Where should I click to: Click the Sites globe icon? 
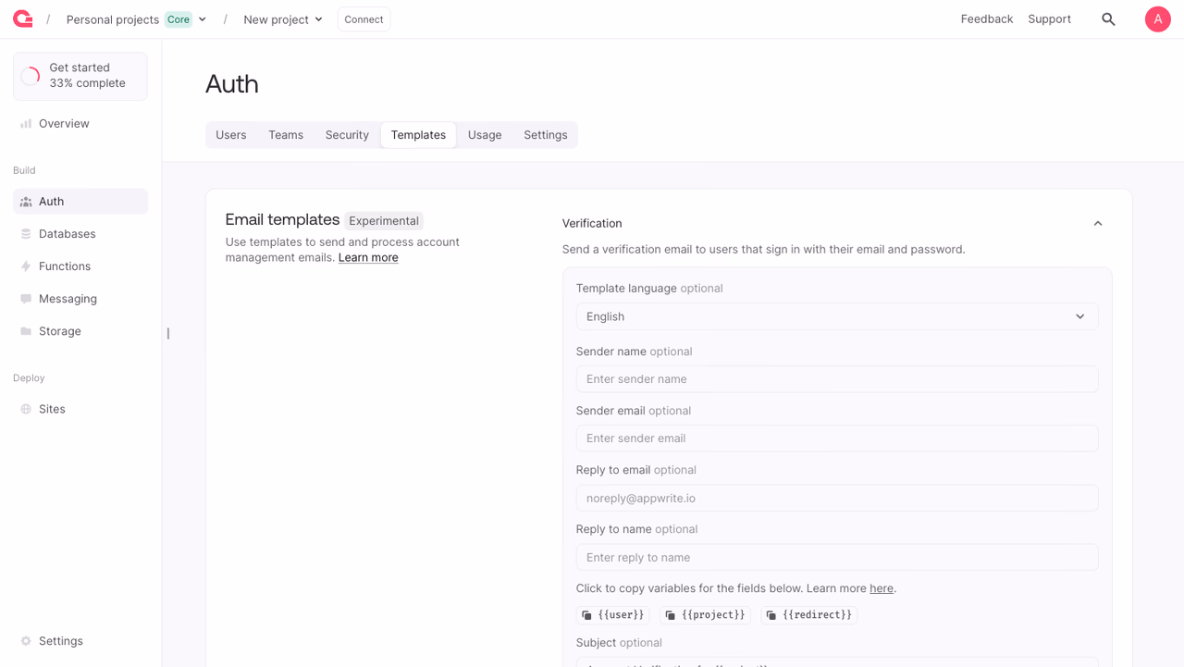pos(26,409)
